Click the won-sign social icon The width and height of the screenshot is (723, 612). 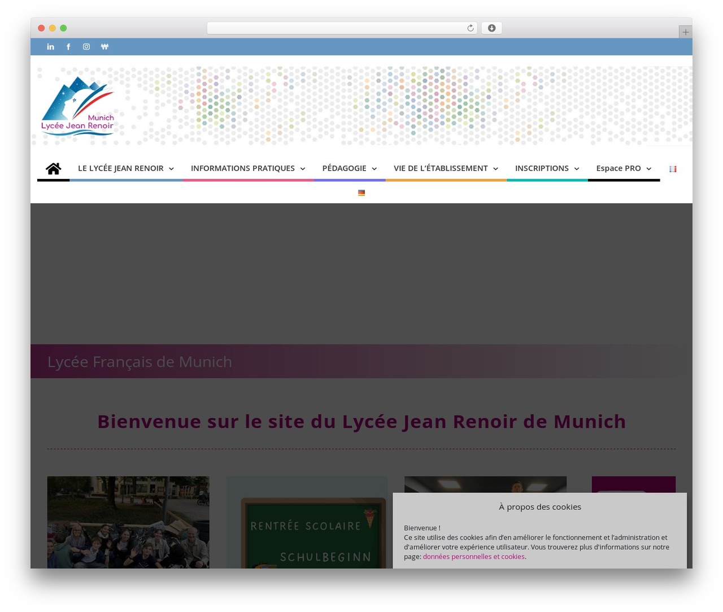coord(104,47)
